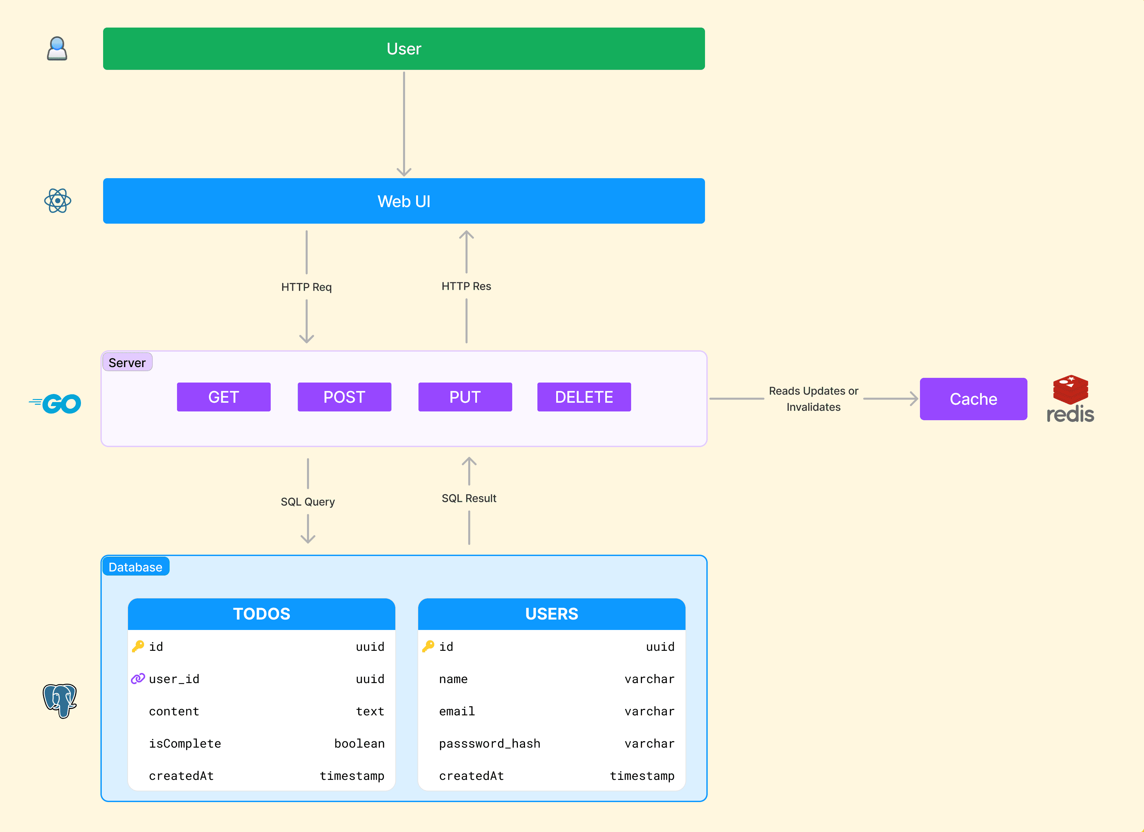Click the GET method box
The height and width of the screenshot is (832, 1144).
[x=223, y=397]
